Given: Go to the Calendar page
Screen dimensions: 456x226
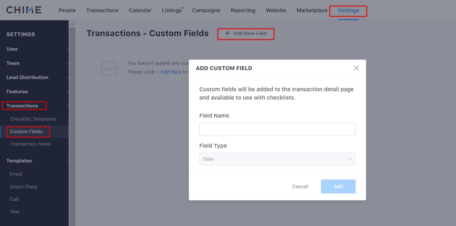Looking at the screenshot, I should (x=140, y=10).
